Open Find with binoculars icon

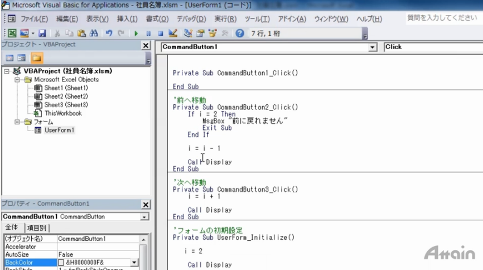click(94, 33)
